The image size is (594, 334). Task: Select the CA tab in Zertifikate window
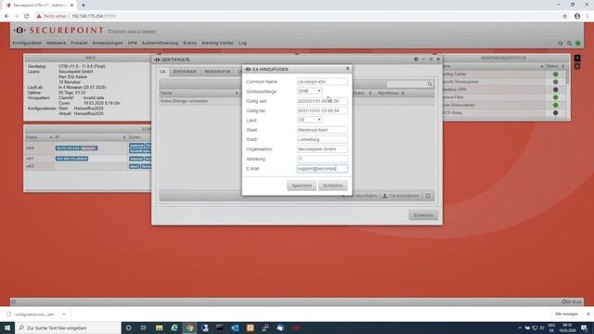point(162,71)
